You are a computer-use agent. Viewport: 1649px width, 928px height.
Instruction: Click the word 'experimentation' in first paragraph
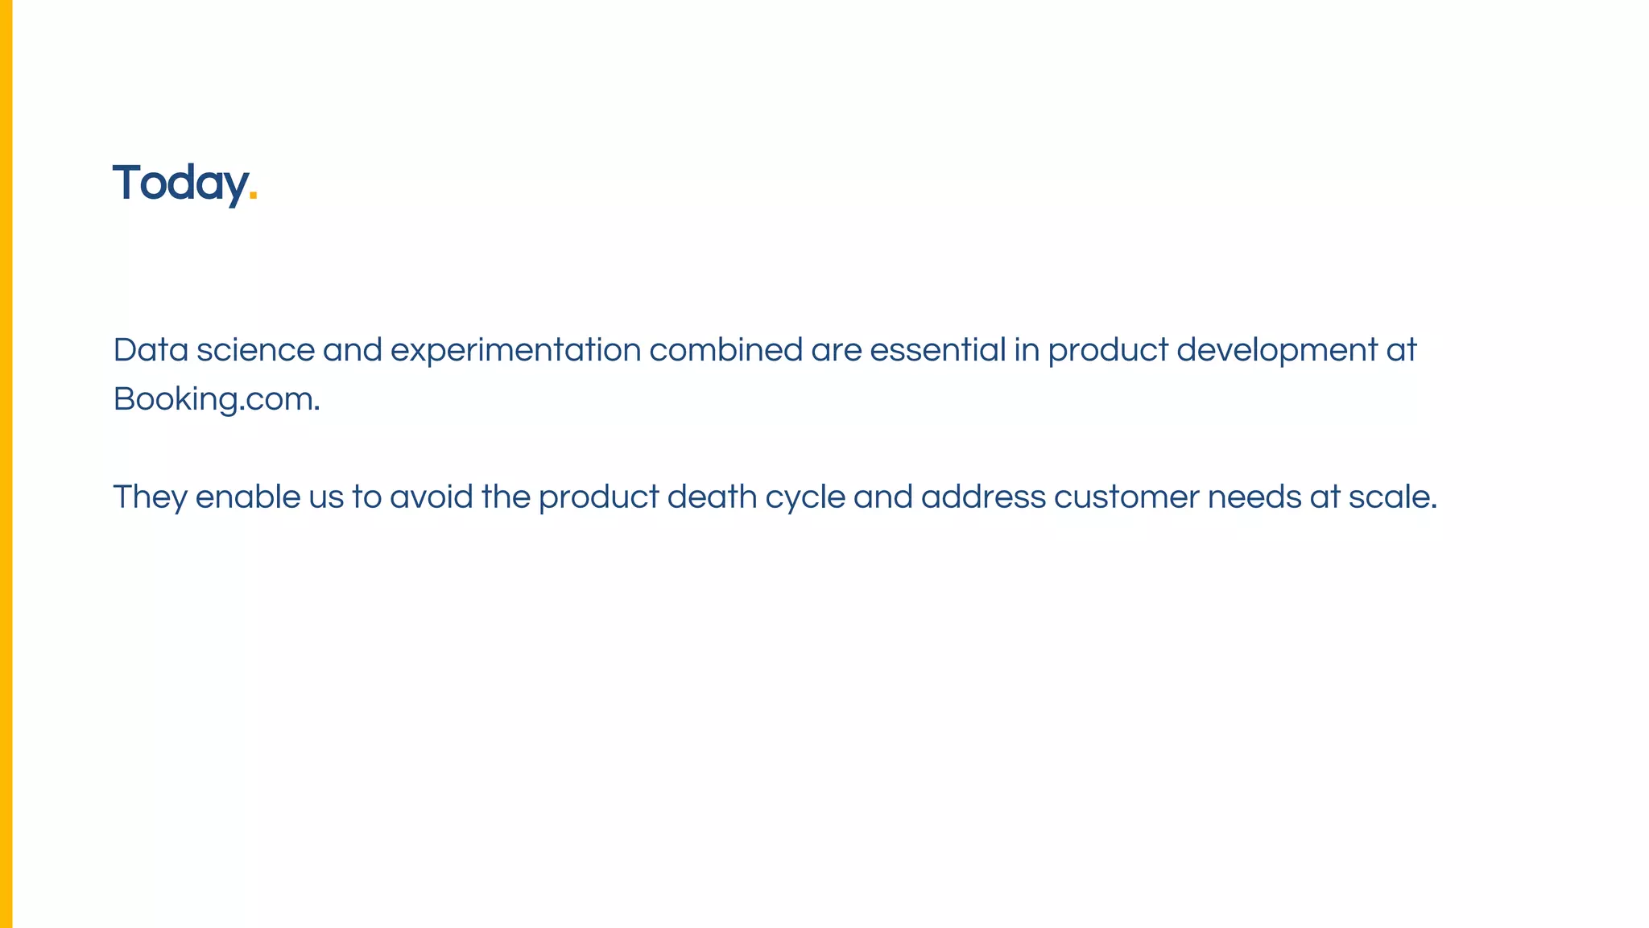tap(515, 350)
